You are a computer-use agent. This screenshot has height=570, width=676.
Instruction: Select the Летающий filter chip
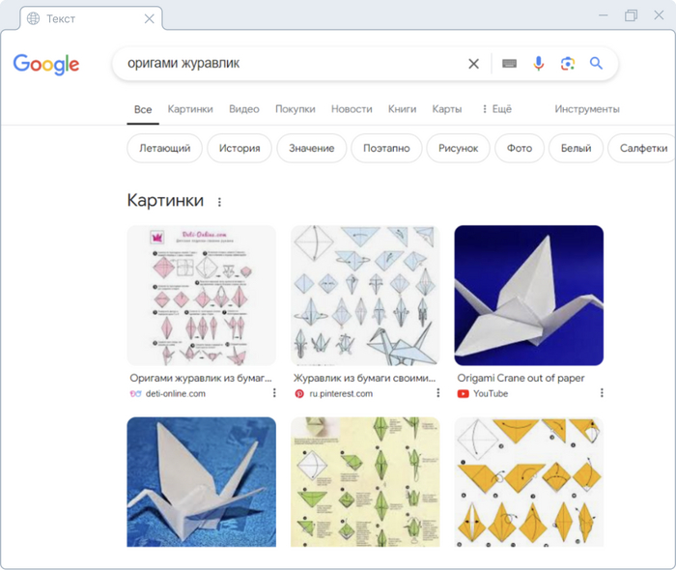click(x=165, y=148)
